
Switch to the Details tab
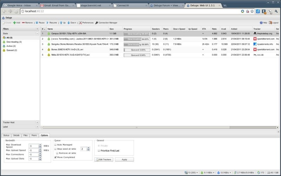pyautogui.click(x=16, y=136)
